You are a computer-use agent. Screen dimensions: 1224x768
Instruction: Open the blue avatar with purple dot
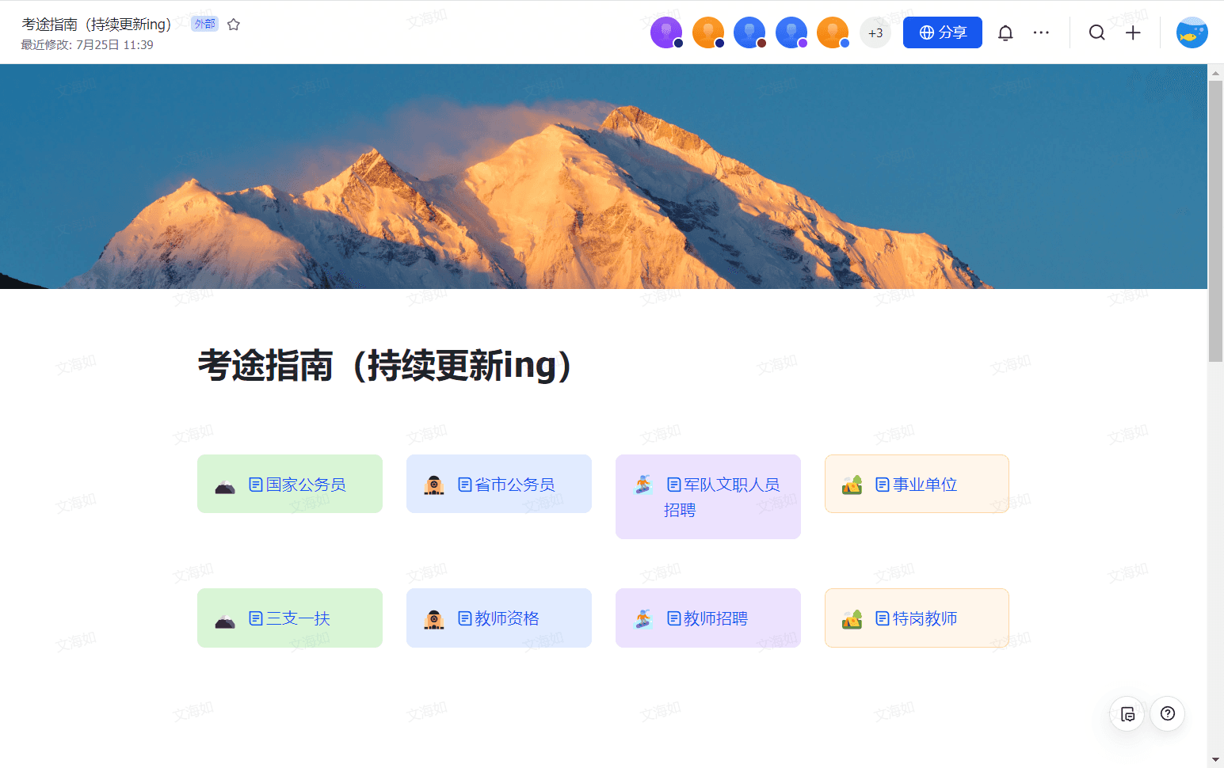coord(791,32)
